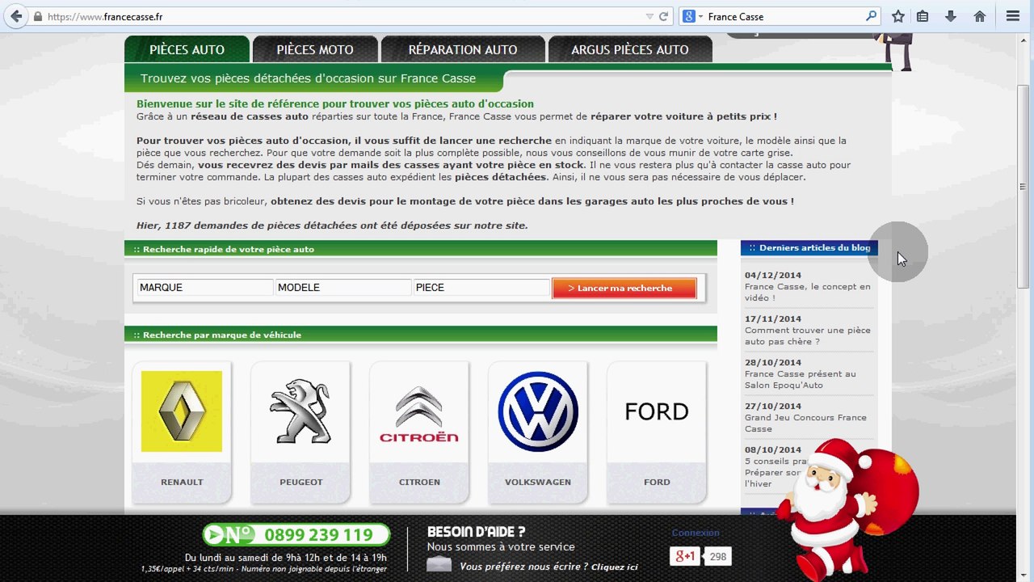The height and width of the screenshot is (582, 1034).
Task: Bookmark this page with the star icon
Action: click(897, 16)
